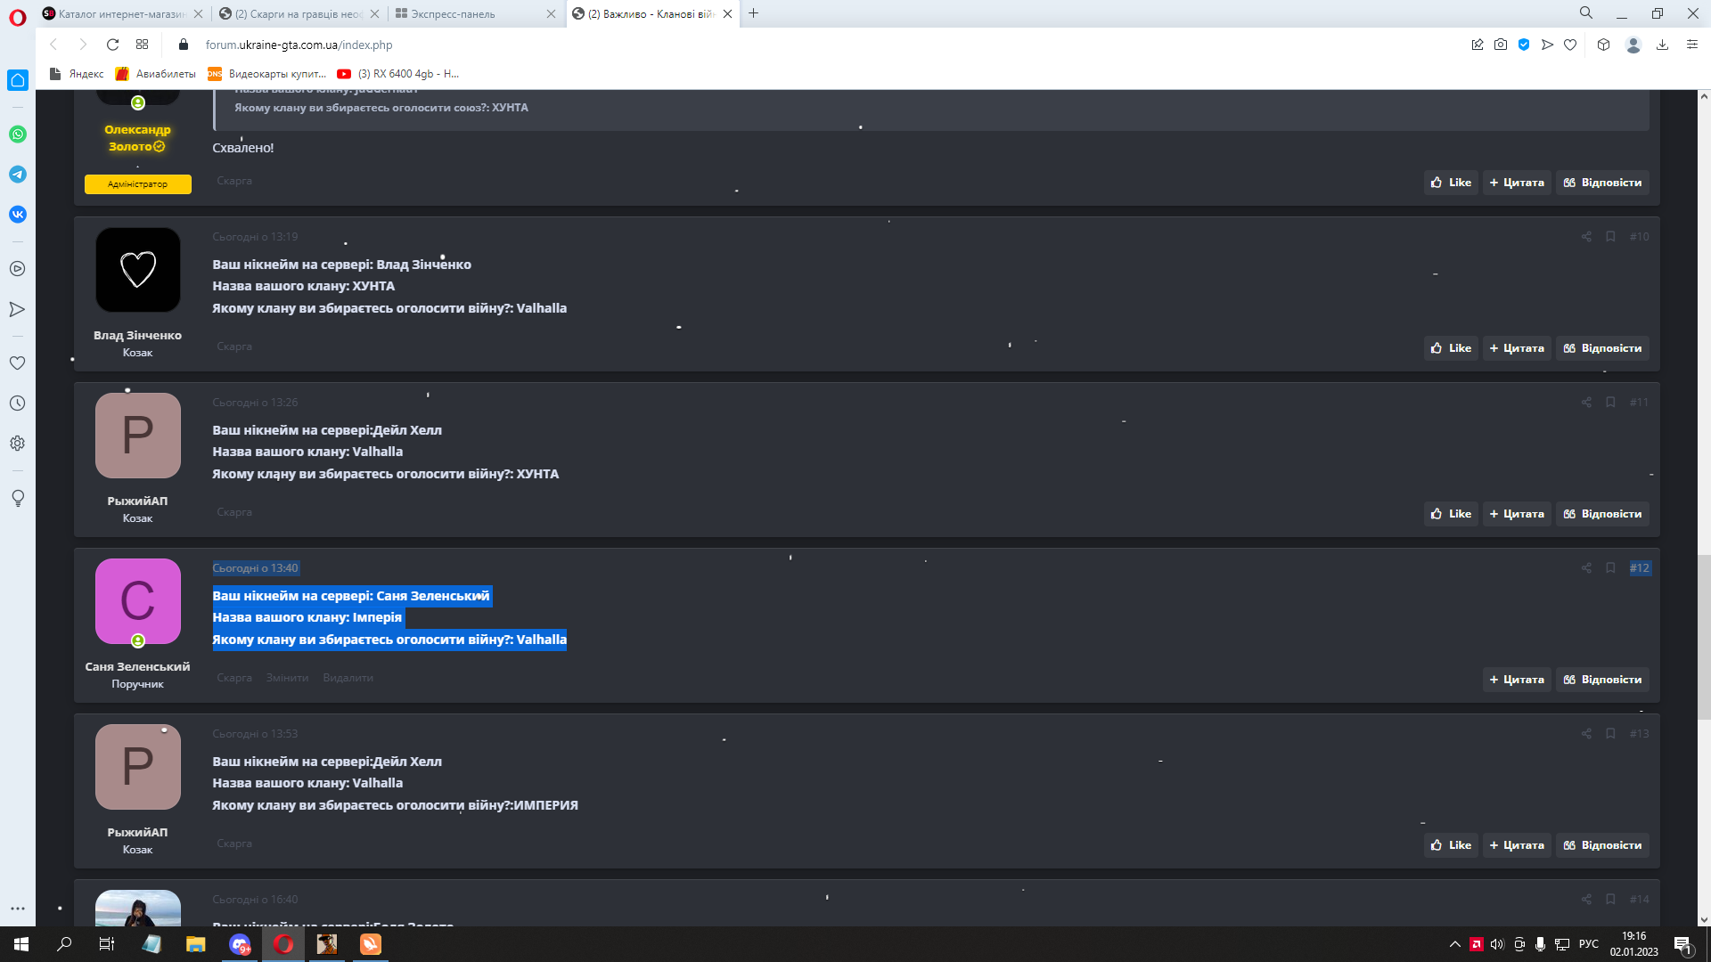The width and height of the screenshot is (1711, 962).
Task: Click post number #14 link
Action: click(1639, 900)
